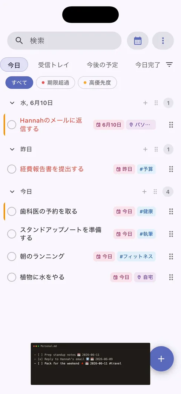Tap the blue plus floating action button
The height and width of the screenshot is (394, 181).
(x=161, y=359)
